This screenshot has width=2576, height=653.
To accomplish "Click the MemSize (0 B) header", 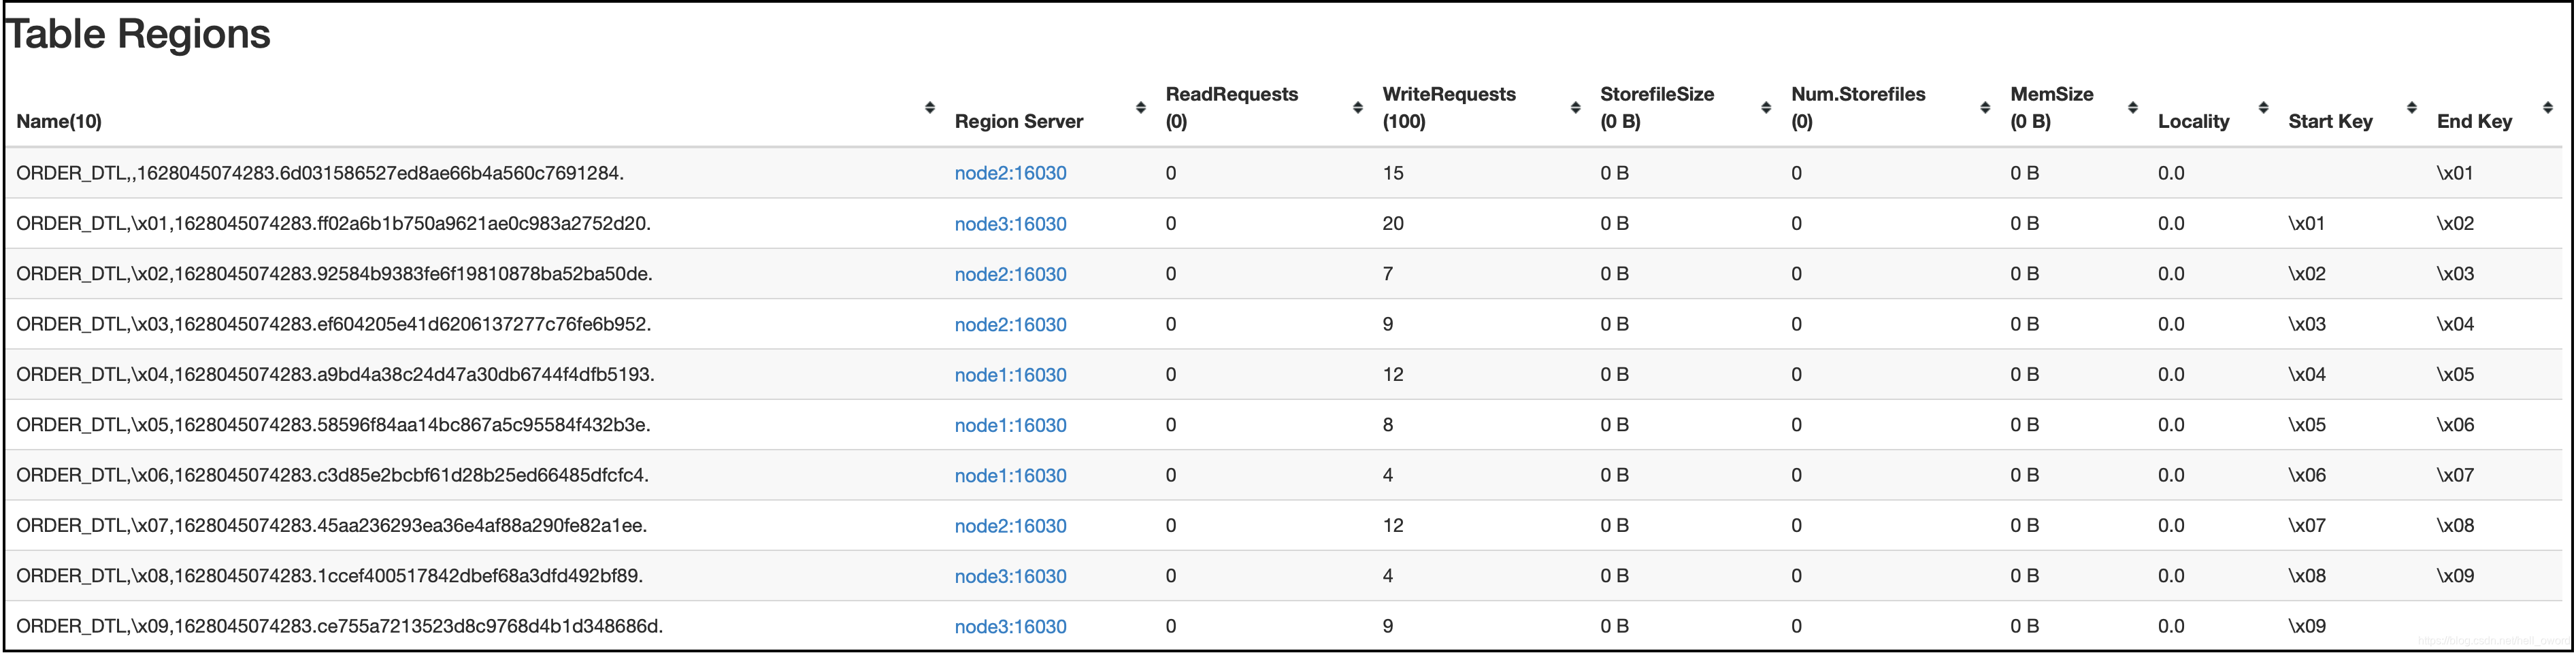I will coord(2052,107).
